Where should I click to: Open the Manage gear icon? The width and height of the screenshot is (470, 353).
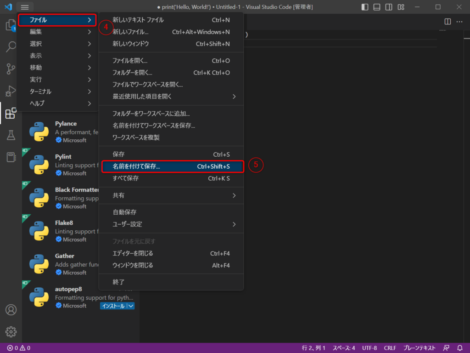(11, 332)
